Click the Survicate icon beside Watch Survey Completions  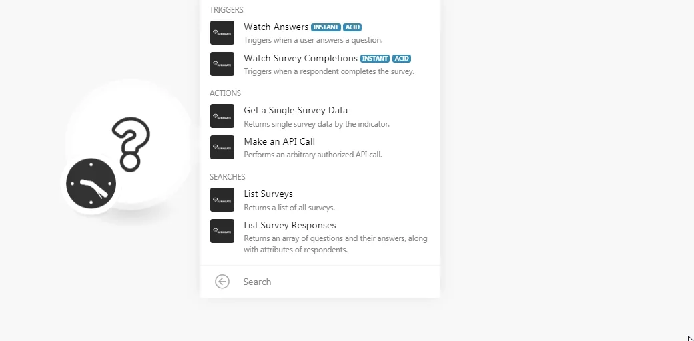[222, 64]
